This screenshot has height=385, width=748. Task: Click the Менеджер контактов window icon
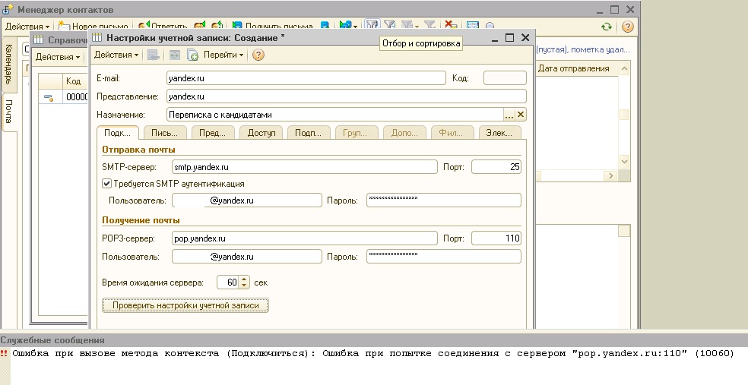[x=8, y=10]
